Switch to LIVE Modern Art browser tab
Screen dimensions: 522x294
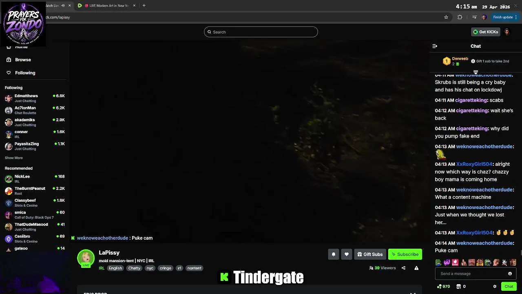point(106,6)
